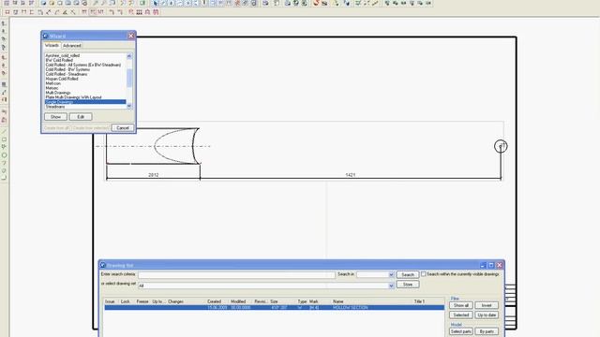The height and width of the screenshot is (337, 600).
Task: Click the red swirl icon in top toolbar
Action: pyautogui.click(x=316, y=3)
